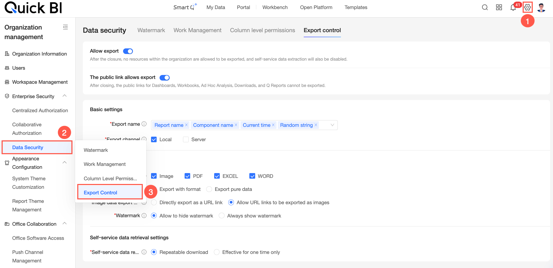This screenshot has width=553, height=268.
Task: Click the Enterprise Security shield icon
Action: [7, 96]
